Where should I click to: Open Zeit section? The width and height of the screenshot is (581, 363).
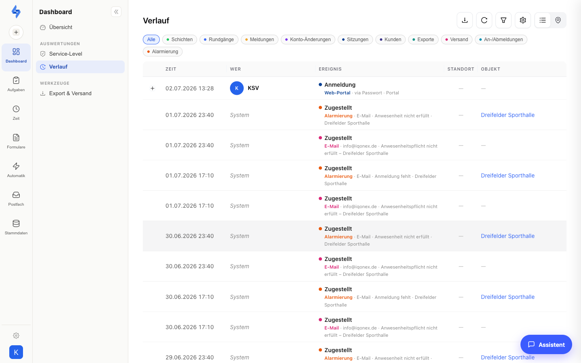(x=16, y=113)
